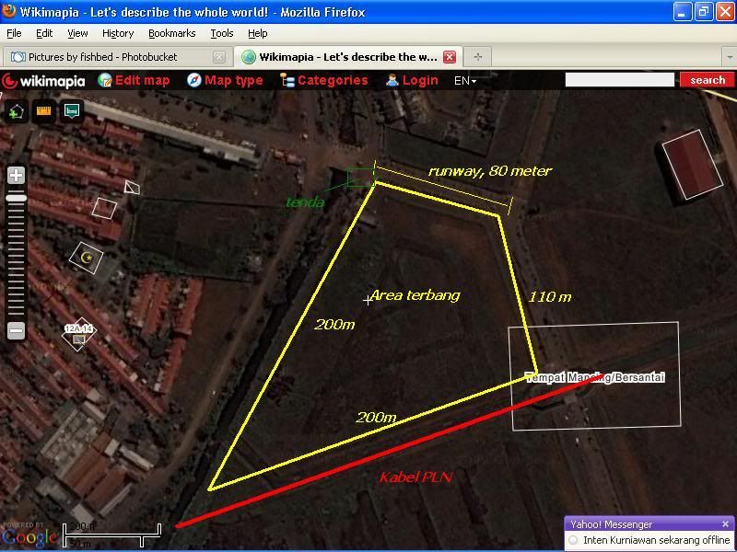The height and width of the screenshot is (552, 737).
Task: Click the zoom slider handle
Action: click(17, 198)
